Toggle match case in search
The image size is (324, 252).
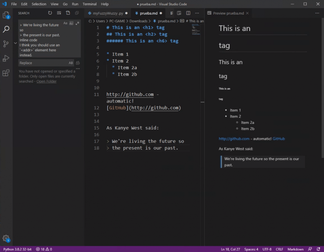coord(65,23)
